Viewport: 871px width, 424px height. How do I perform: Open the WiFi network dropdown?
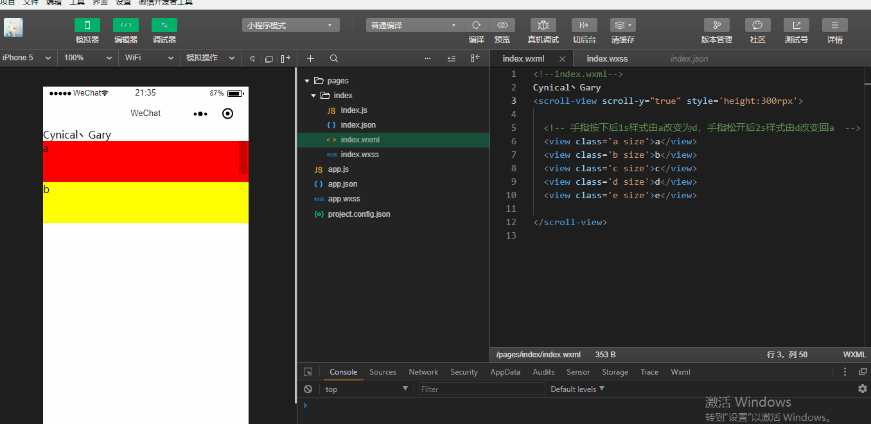pyautogui.click(x=150, y=58)
